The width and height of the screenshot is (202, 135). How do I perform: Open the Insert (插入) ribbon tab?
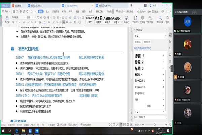pos(47,11)
